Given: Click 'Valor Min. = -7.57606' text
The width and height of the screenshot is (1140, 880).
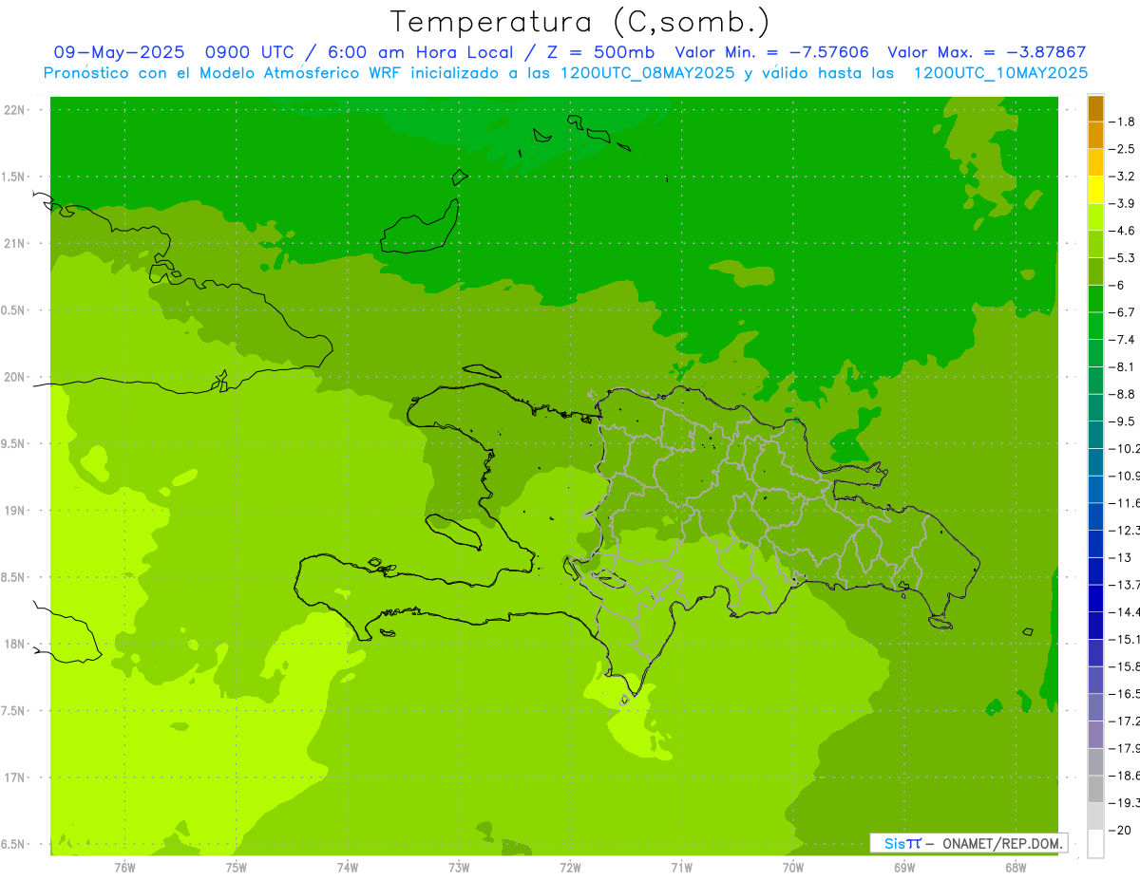Looking at the screenshot, I should [771, 53].
